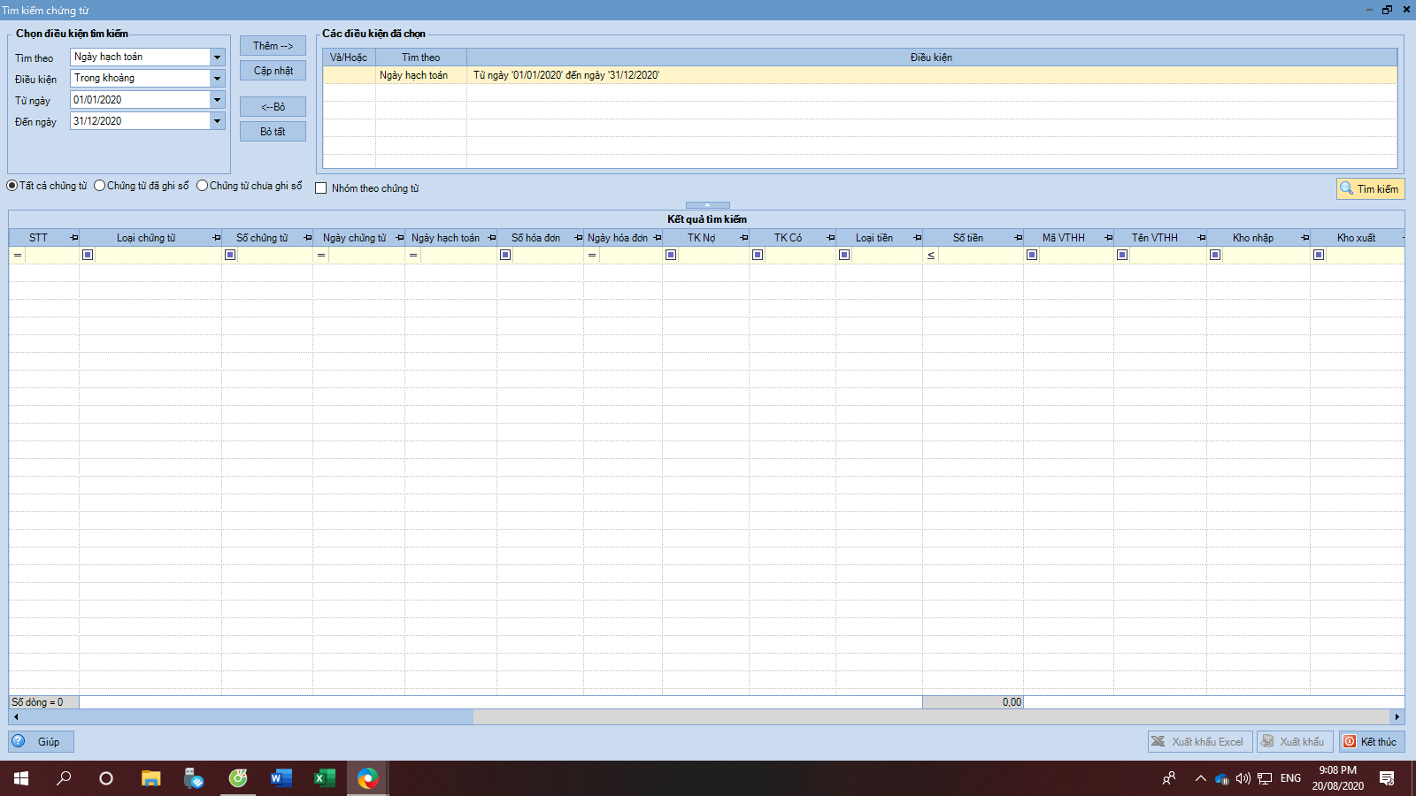Click pin icon on Số hóa đơn header
This screenshot has height=796, width=1416.
(579, 238)
